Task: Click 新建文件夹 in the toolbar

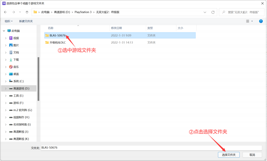Action: [x=26, y=21]
